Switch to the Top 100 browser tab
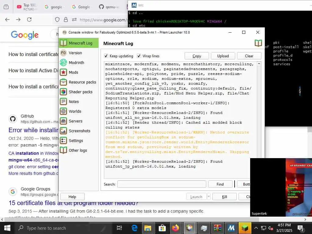Screen dimensions: 312x234 coord(27,7)
